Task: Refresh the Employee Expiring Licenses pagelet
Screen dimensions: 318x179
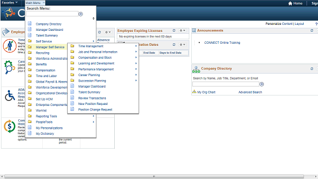Action: coord(174,30)
